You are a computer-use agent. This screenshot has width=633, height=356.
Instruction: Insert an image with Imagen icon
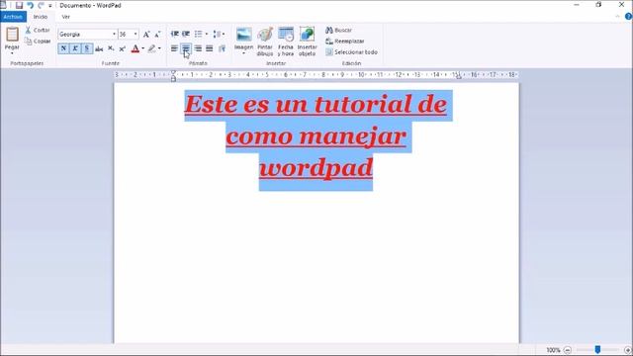(x=244, y=35)
